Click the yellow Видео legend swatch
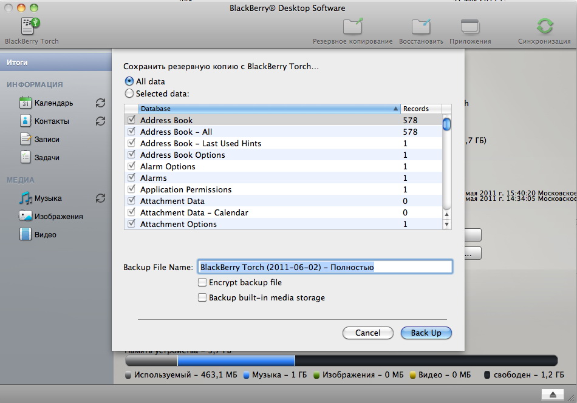The height and width of the screenshot is (403, 577). click(x=412, y=375)
